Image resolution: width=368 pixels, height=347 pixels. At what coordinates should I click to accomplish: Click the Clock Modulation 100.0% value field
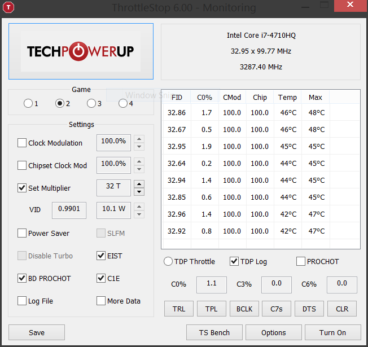click(113, 143)
